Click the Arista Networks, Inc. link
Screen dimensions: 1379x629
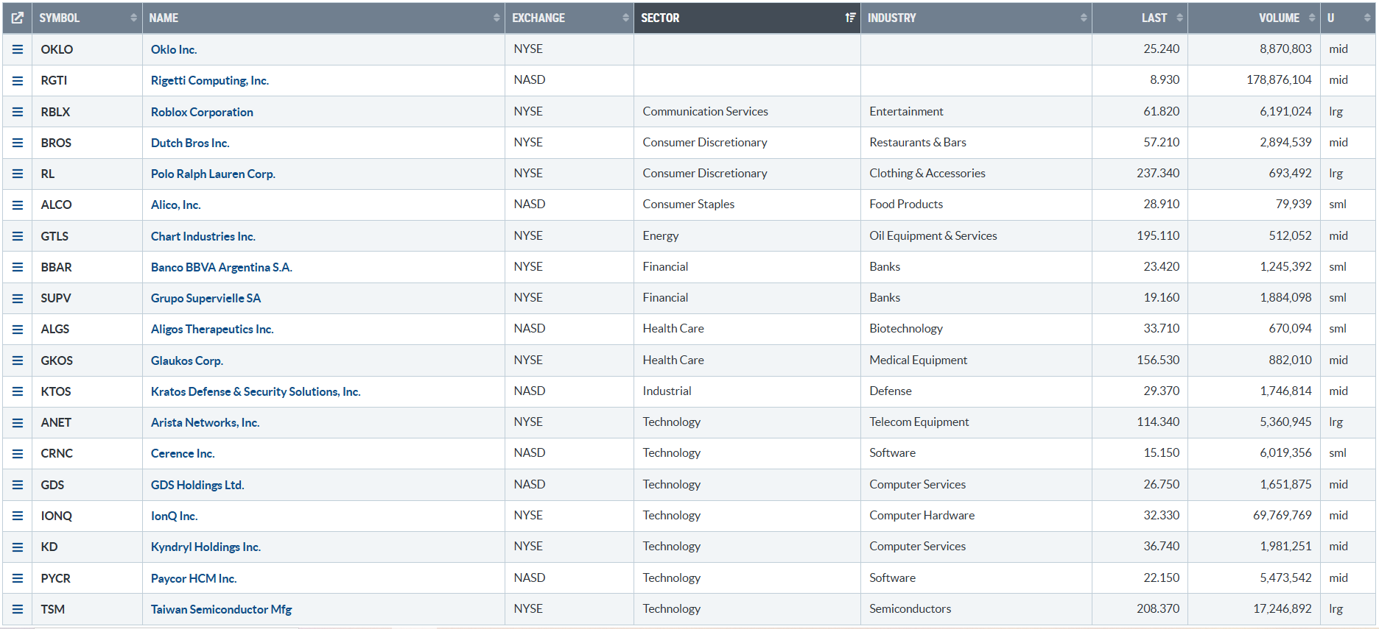pyautogui.click(x=205, y=422)
